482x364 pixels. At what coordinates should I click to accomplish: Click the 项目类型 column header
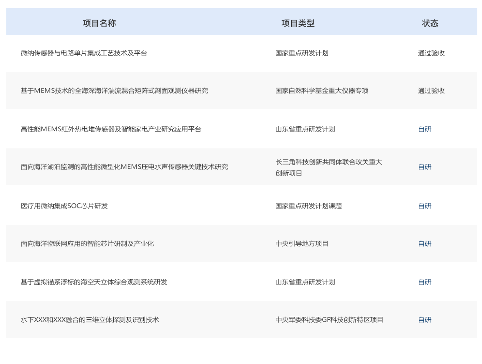(x=297, y=23)
